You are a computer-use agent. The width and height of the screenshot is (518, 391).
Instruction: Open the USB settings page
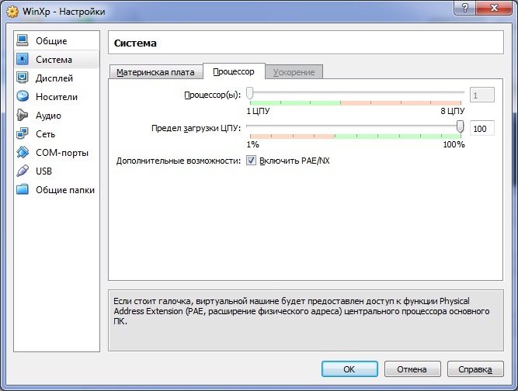57,171
